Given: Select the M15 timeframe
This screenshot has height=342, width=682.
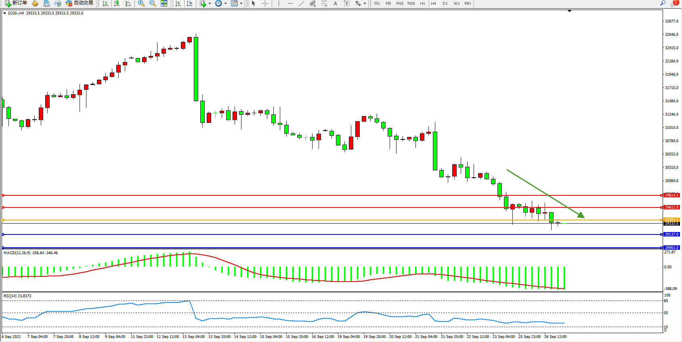Looking at the screenshot, I should tap(399, 3).
